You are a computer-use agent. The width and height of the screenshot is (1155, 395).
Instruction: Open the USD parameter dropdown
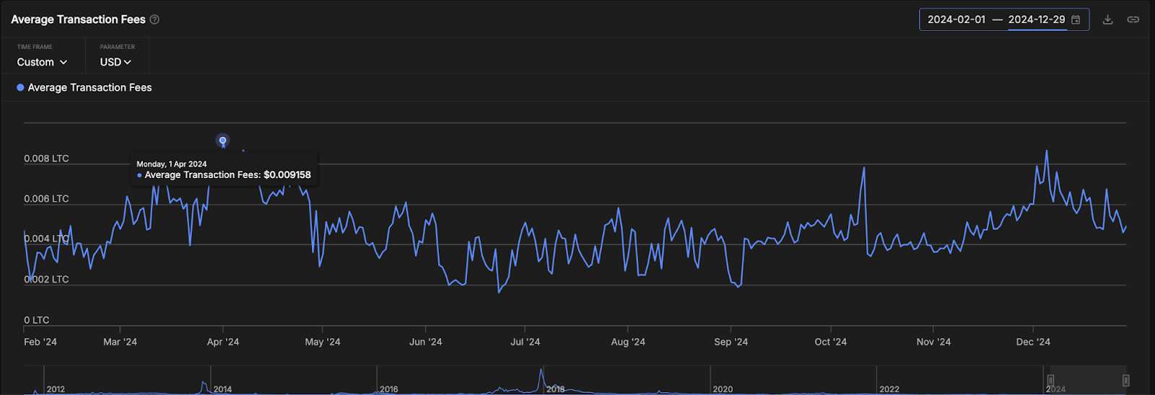point(115,62)
